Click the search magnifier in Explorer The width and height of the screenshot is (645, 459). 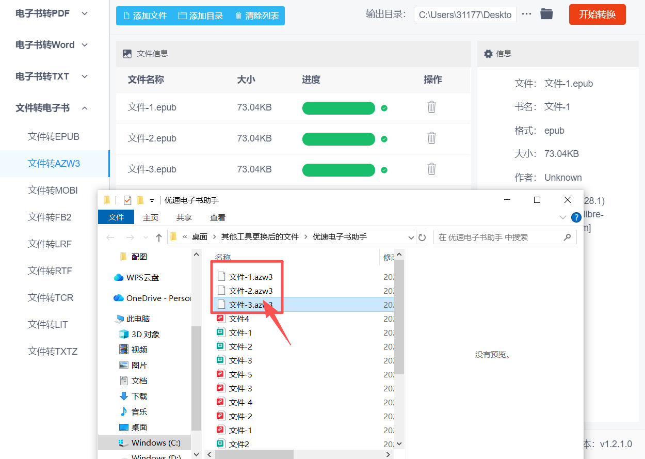(x=567, y=237)
